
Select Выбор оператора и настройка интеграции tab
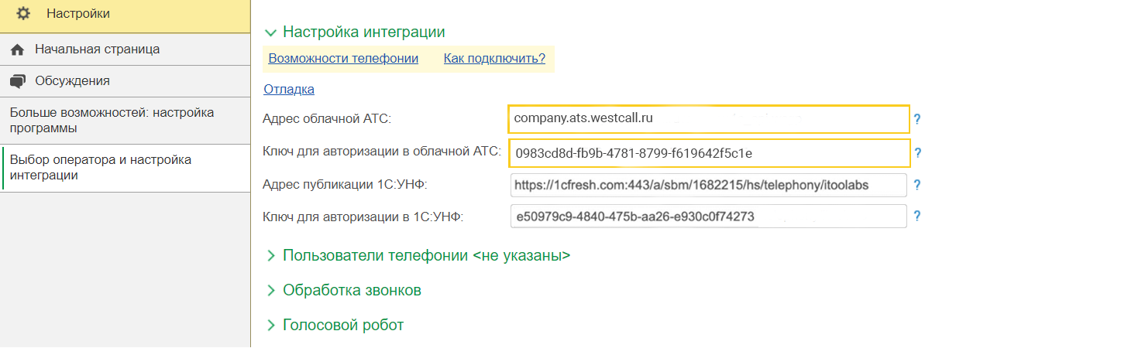point(126,168)
